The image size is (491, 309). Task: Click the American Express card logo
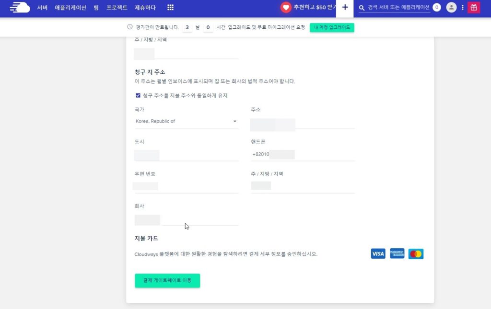pos(397,253)
